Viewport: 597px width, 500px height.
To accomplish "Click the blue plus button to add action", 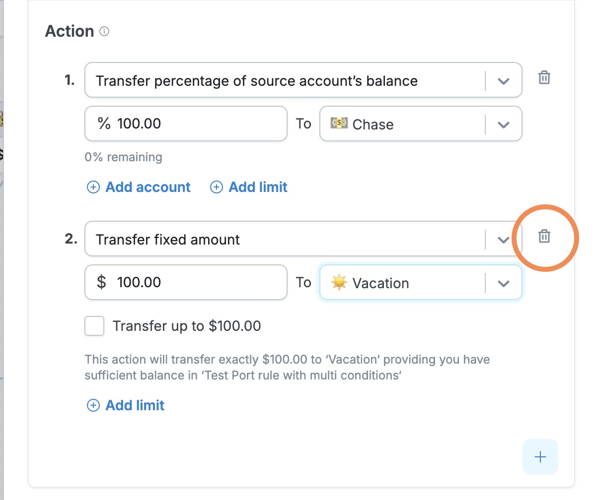I will (540, 457).
